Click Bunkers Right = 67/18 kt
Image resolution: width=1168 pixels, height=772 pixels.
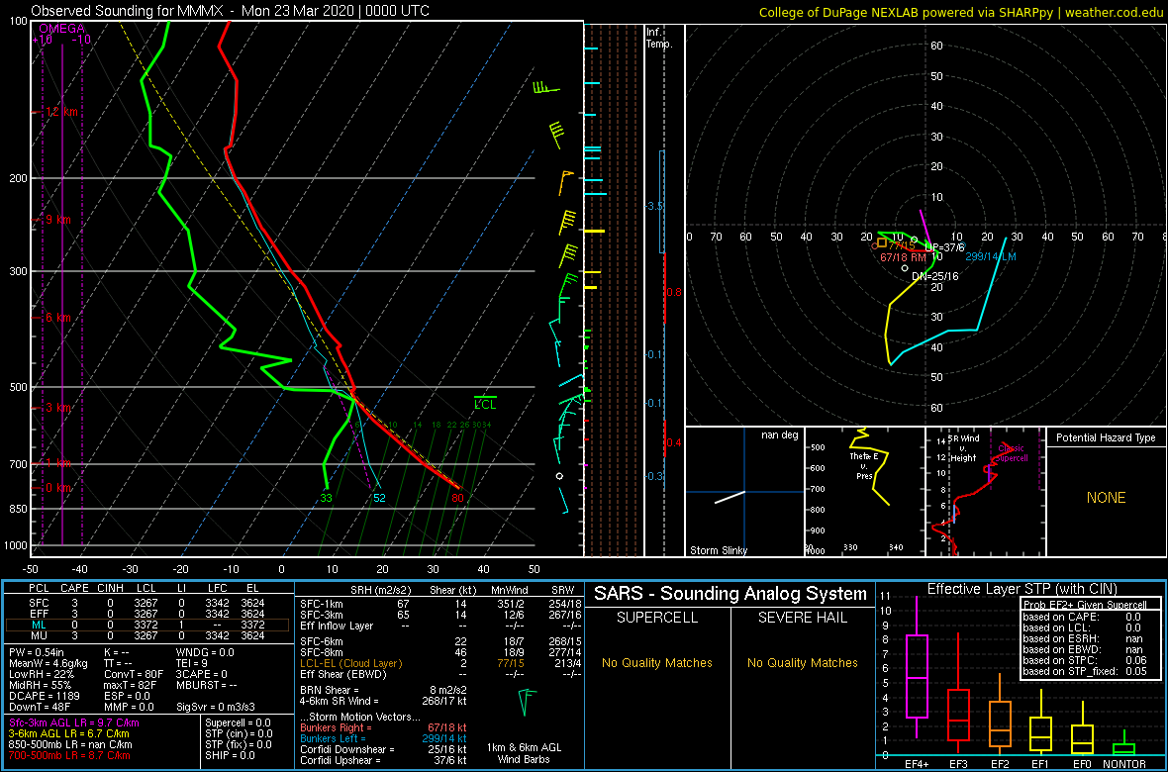coord(384,726)
